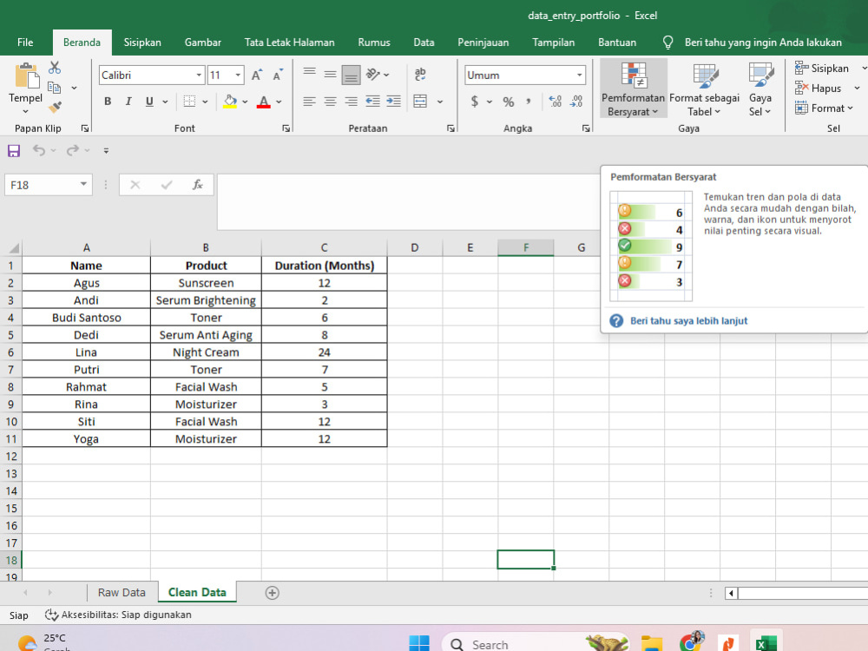Apply accounting dollar number format

(x=475, y=102)
